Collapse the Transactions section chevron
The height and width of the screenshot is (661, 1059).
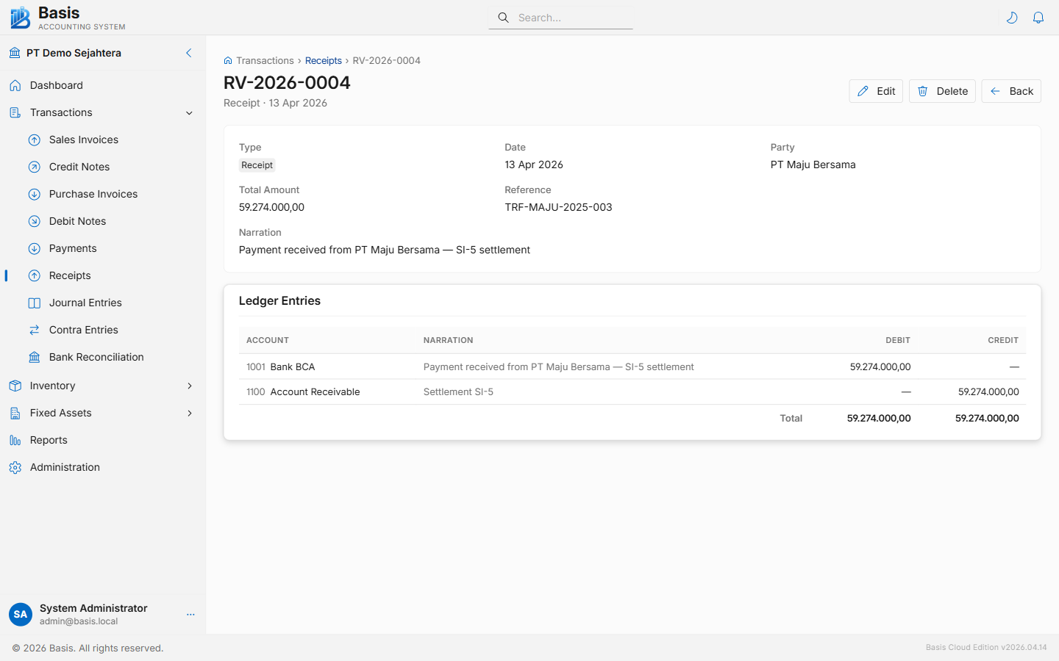[189, 112]
